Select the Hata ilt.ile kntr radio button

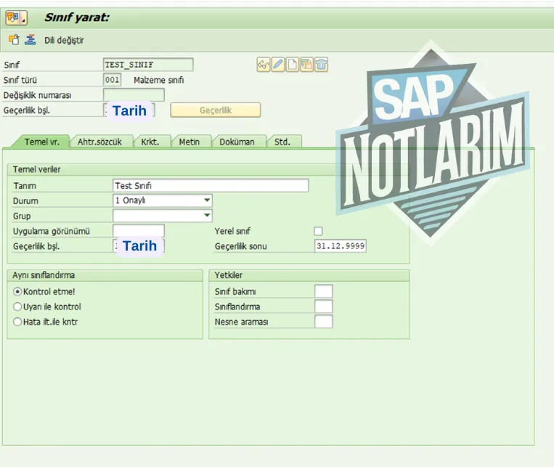(17, 322)
